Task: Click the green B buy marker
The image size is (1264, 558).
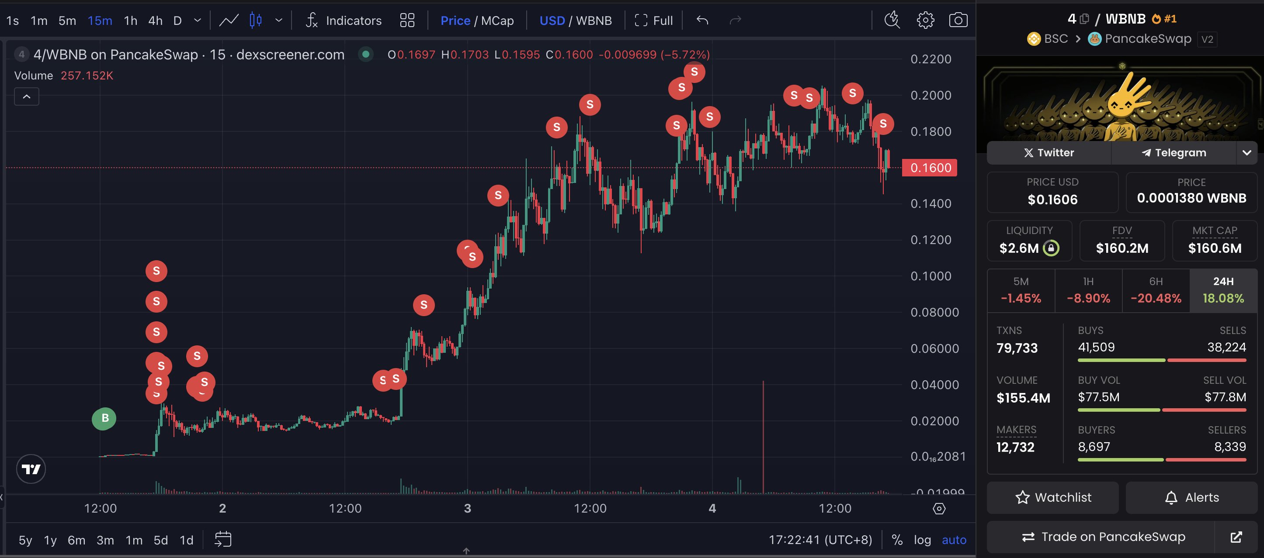Action: pos(104,418)
